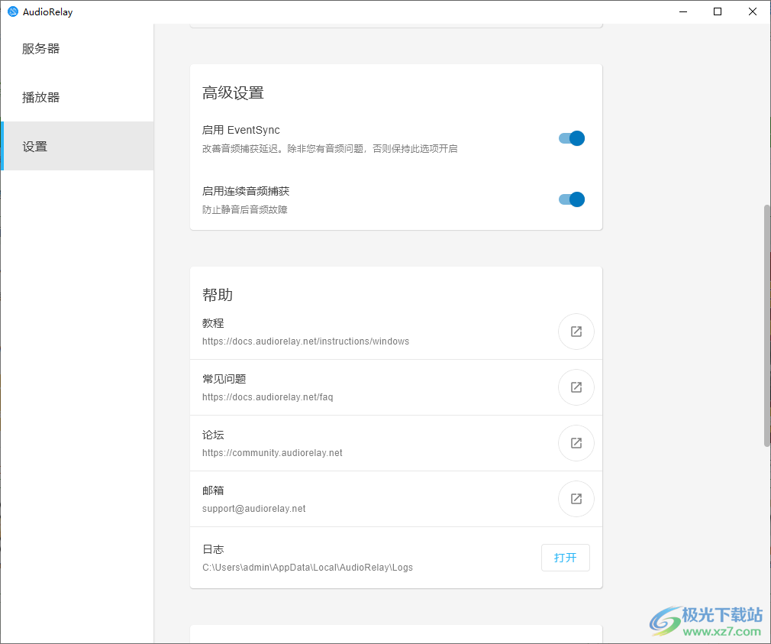
Task: Click the docs.audiorelay.net instructions URL
Action: click(x=305, y=341)
